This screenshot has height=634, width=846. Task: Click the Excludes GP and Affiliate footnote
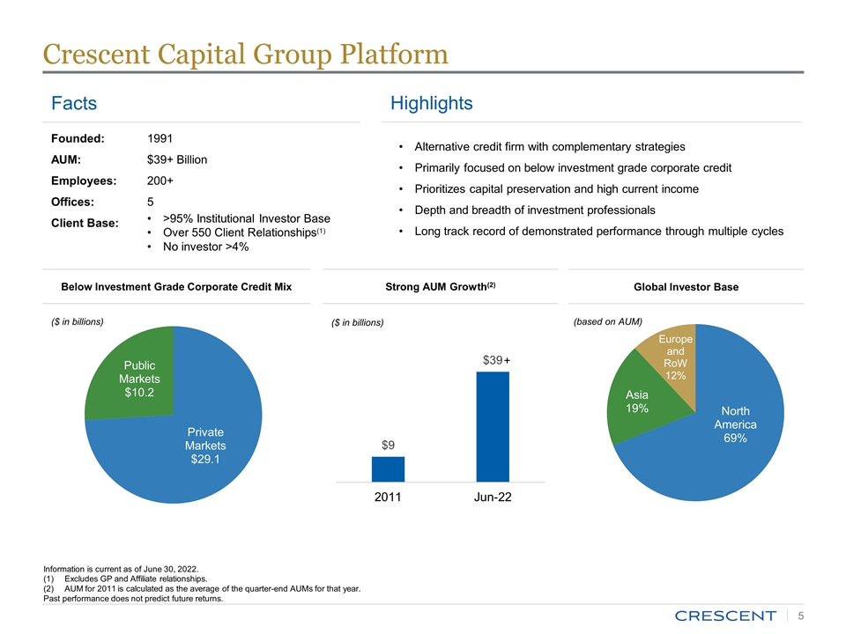(136, 579)
